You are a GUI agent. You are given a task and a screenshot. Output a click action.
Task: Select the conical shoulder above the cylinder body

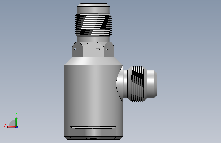pos(93,61)
